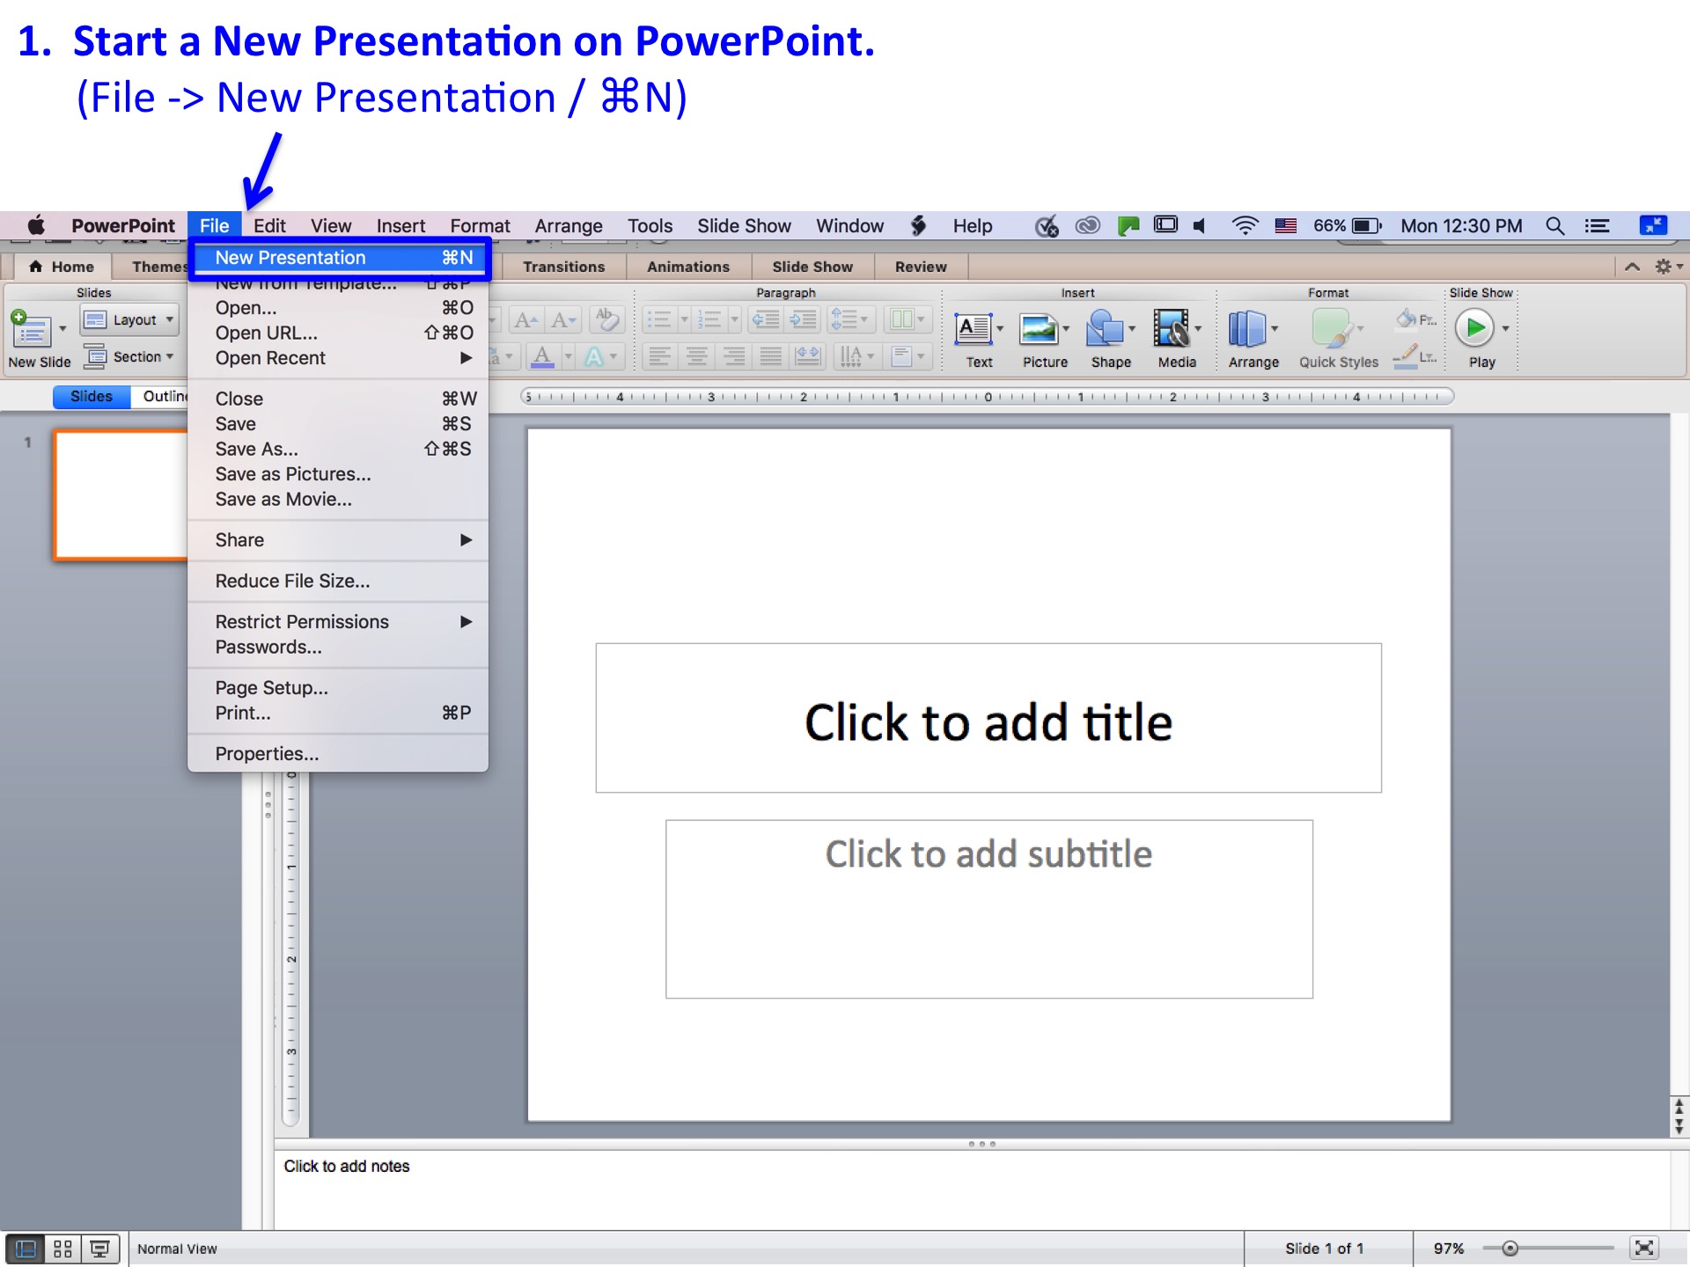Click the subtitle placeholder
Image resolution: width=1690 pixels, height=1267 pixels.
click(989, 910)
